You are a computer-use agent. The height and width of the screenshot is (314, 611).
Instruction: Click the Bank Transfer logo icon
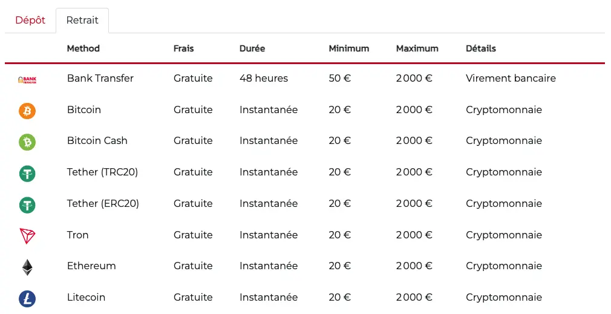[27, 79]
